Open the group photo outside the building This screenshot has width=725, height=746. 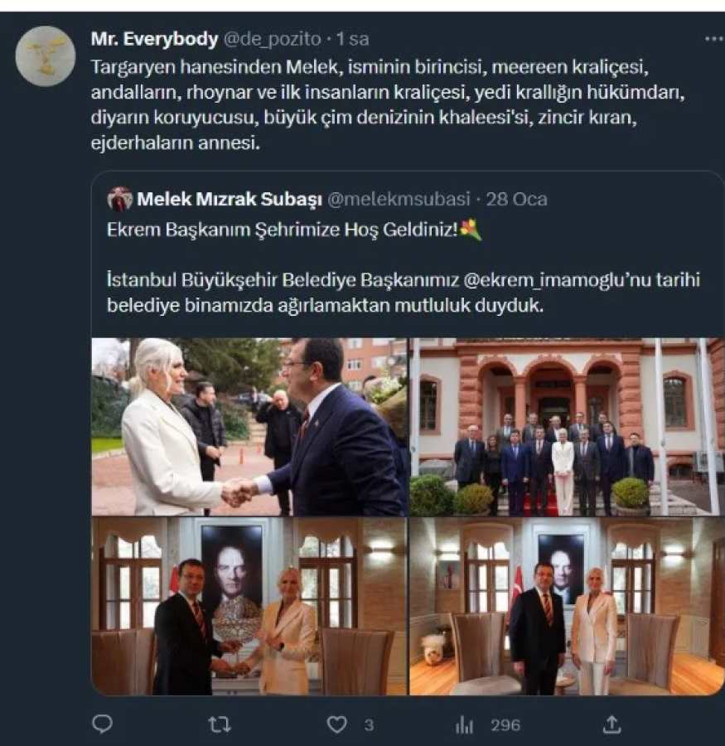[x=566, y=426]
